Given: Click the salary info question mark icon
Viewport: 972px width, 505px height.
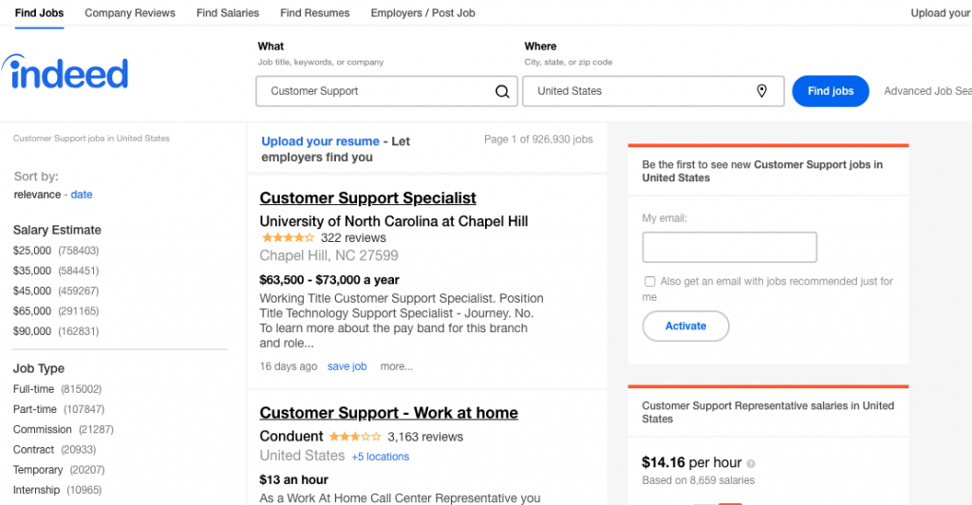Looking at the screenshot, I should pyautogui.click(x=752, y=463).
